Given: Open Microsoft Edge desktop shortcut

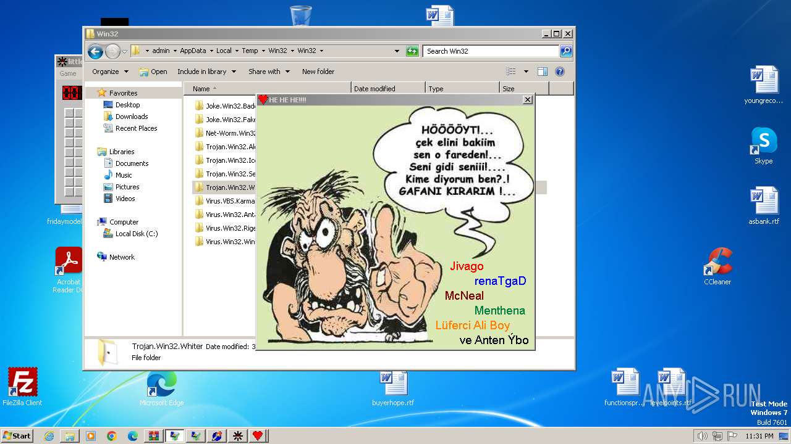Looking at the screenshot, I should pyautogui.click(x=161, y=387).
